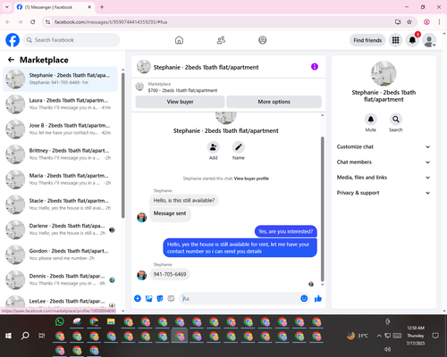This screenshot has height=357, width=447.
Task: Mute the conversation with the bell icon
Action: tap(371, 120)
